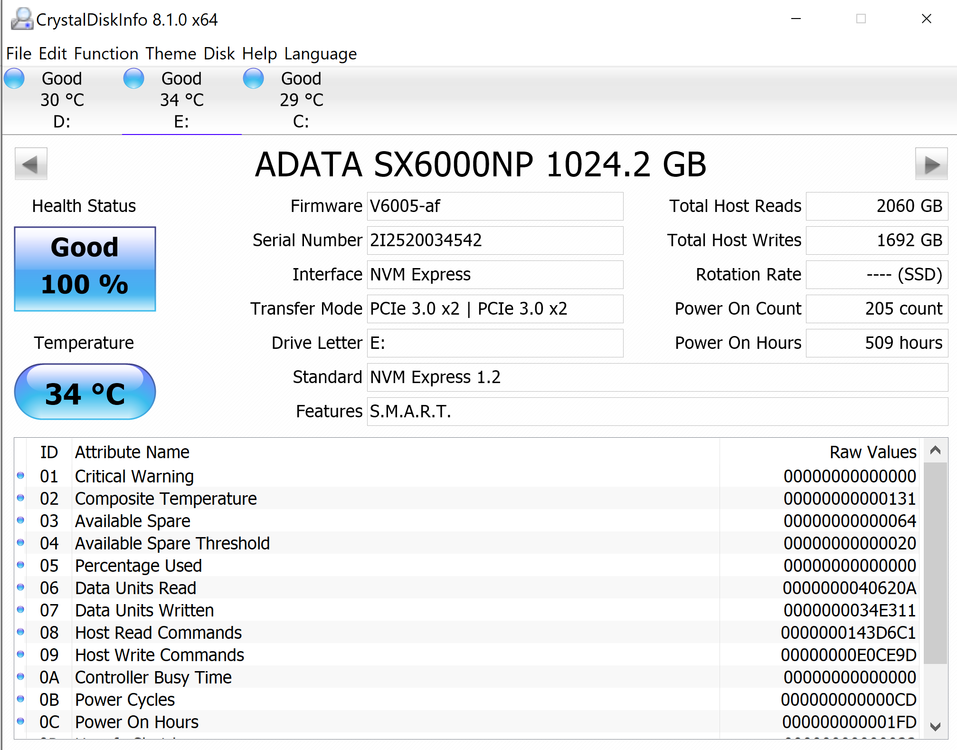Screen dimensions: 957x750
Task: Click the Drive Letter field E:
Action: coord(495,343)
